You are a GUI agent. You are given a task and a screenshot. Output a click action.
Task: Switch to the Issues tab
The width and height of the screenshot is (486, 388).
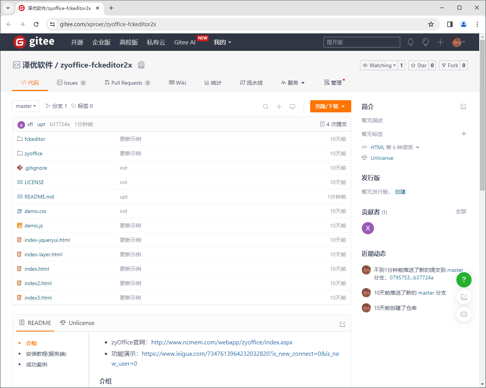pos(71,82)
